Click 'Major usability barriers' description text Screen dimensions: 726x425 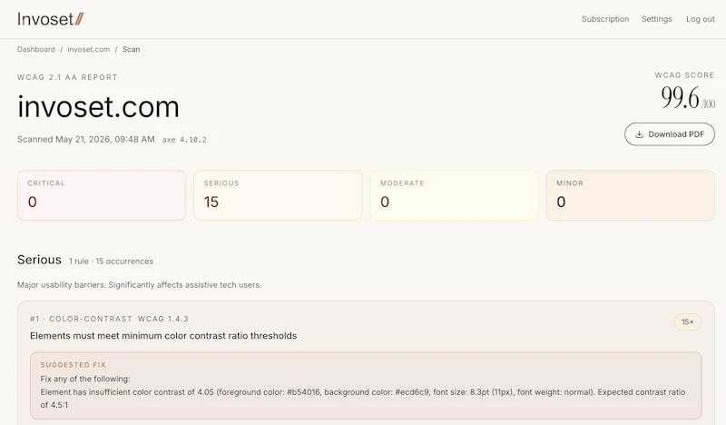pyautogui.click(x=140, y=284)
